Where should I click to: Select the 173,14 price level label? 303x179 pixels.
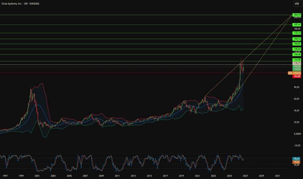coord(297,33)
